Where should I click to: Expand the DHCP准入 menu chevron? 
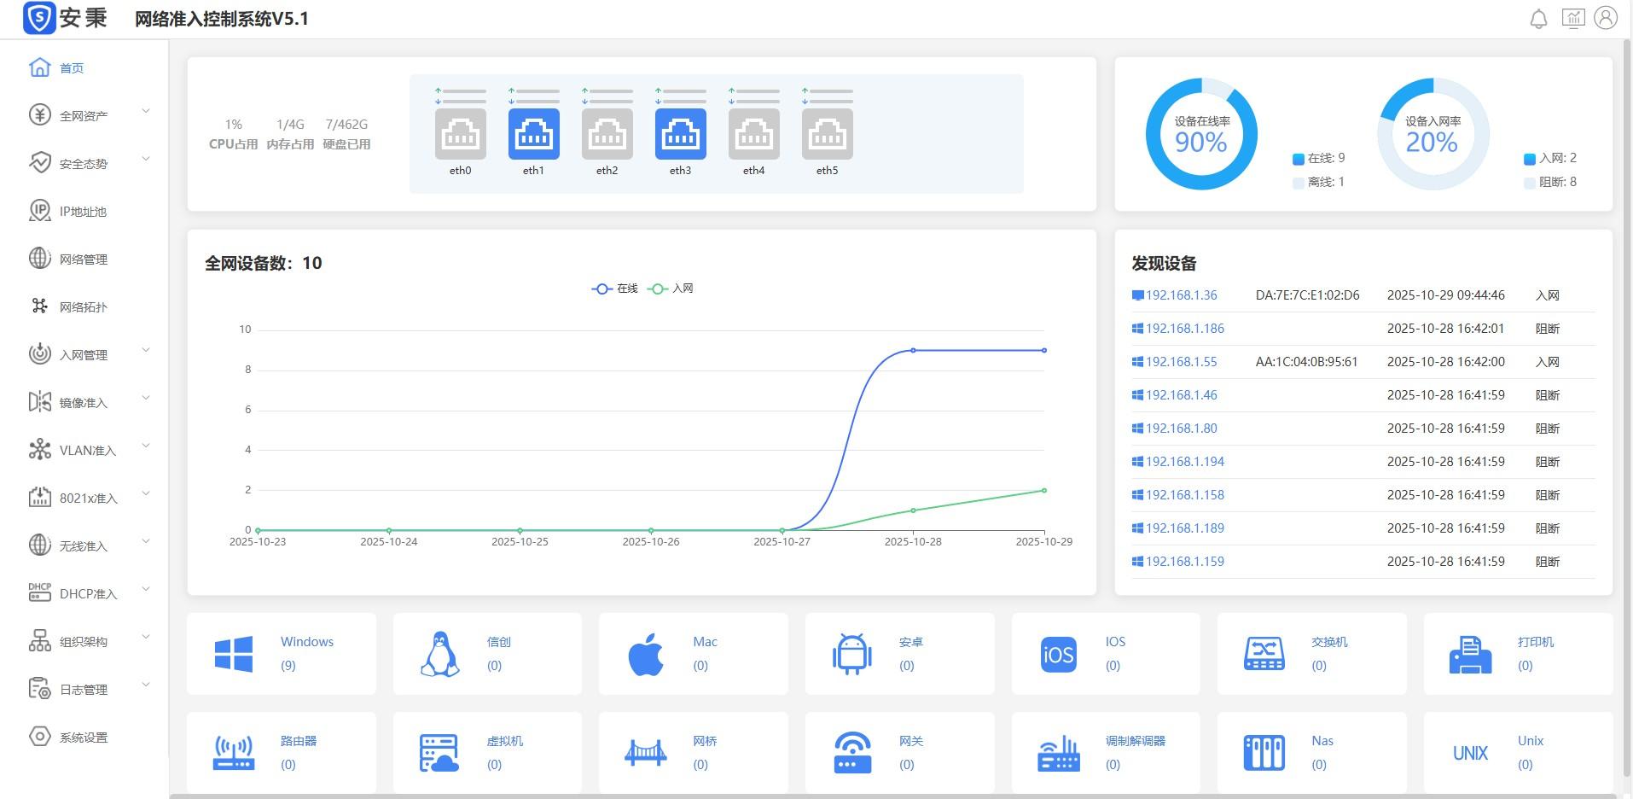[146, 589]
